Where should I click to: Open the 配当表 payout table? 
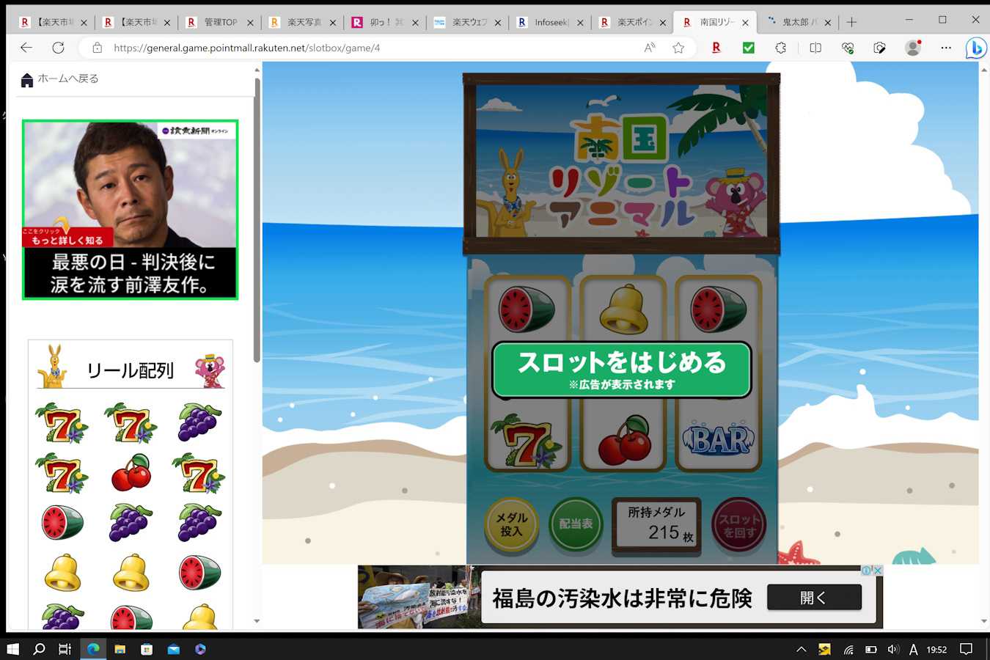[576, 524]
